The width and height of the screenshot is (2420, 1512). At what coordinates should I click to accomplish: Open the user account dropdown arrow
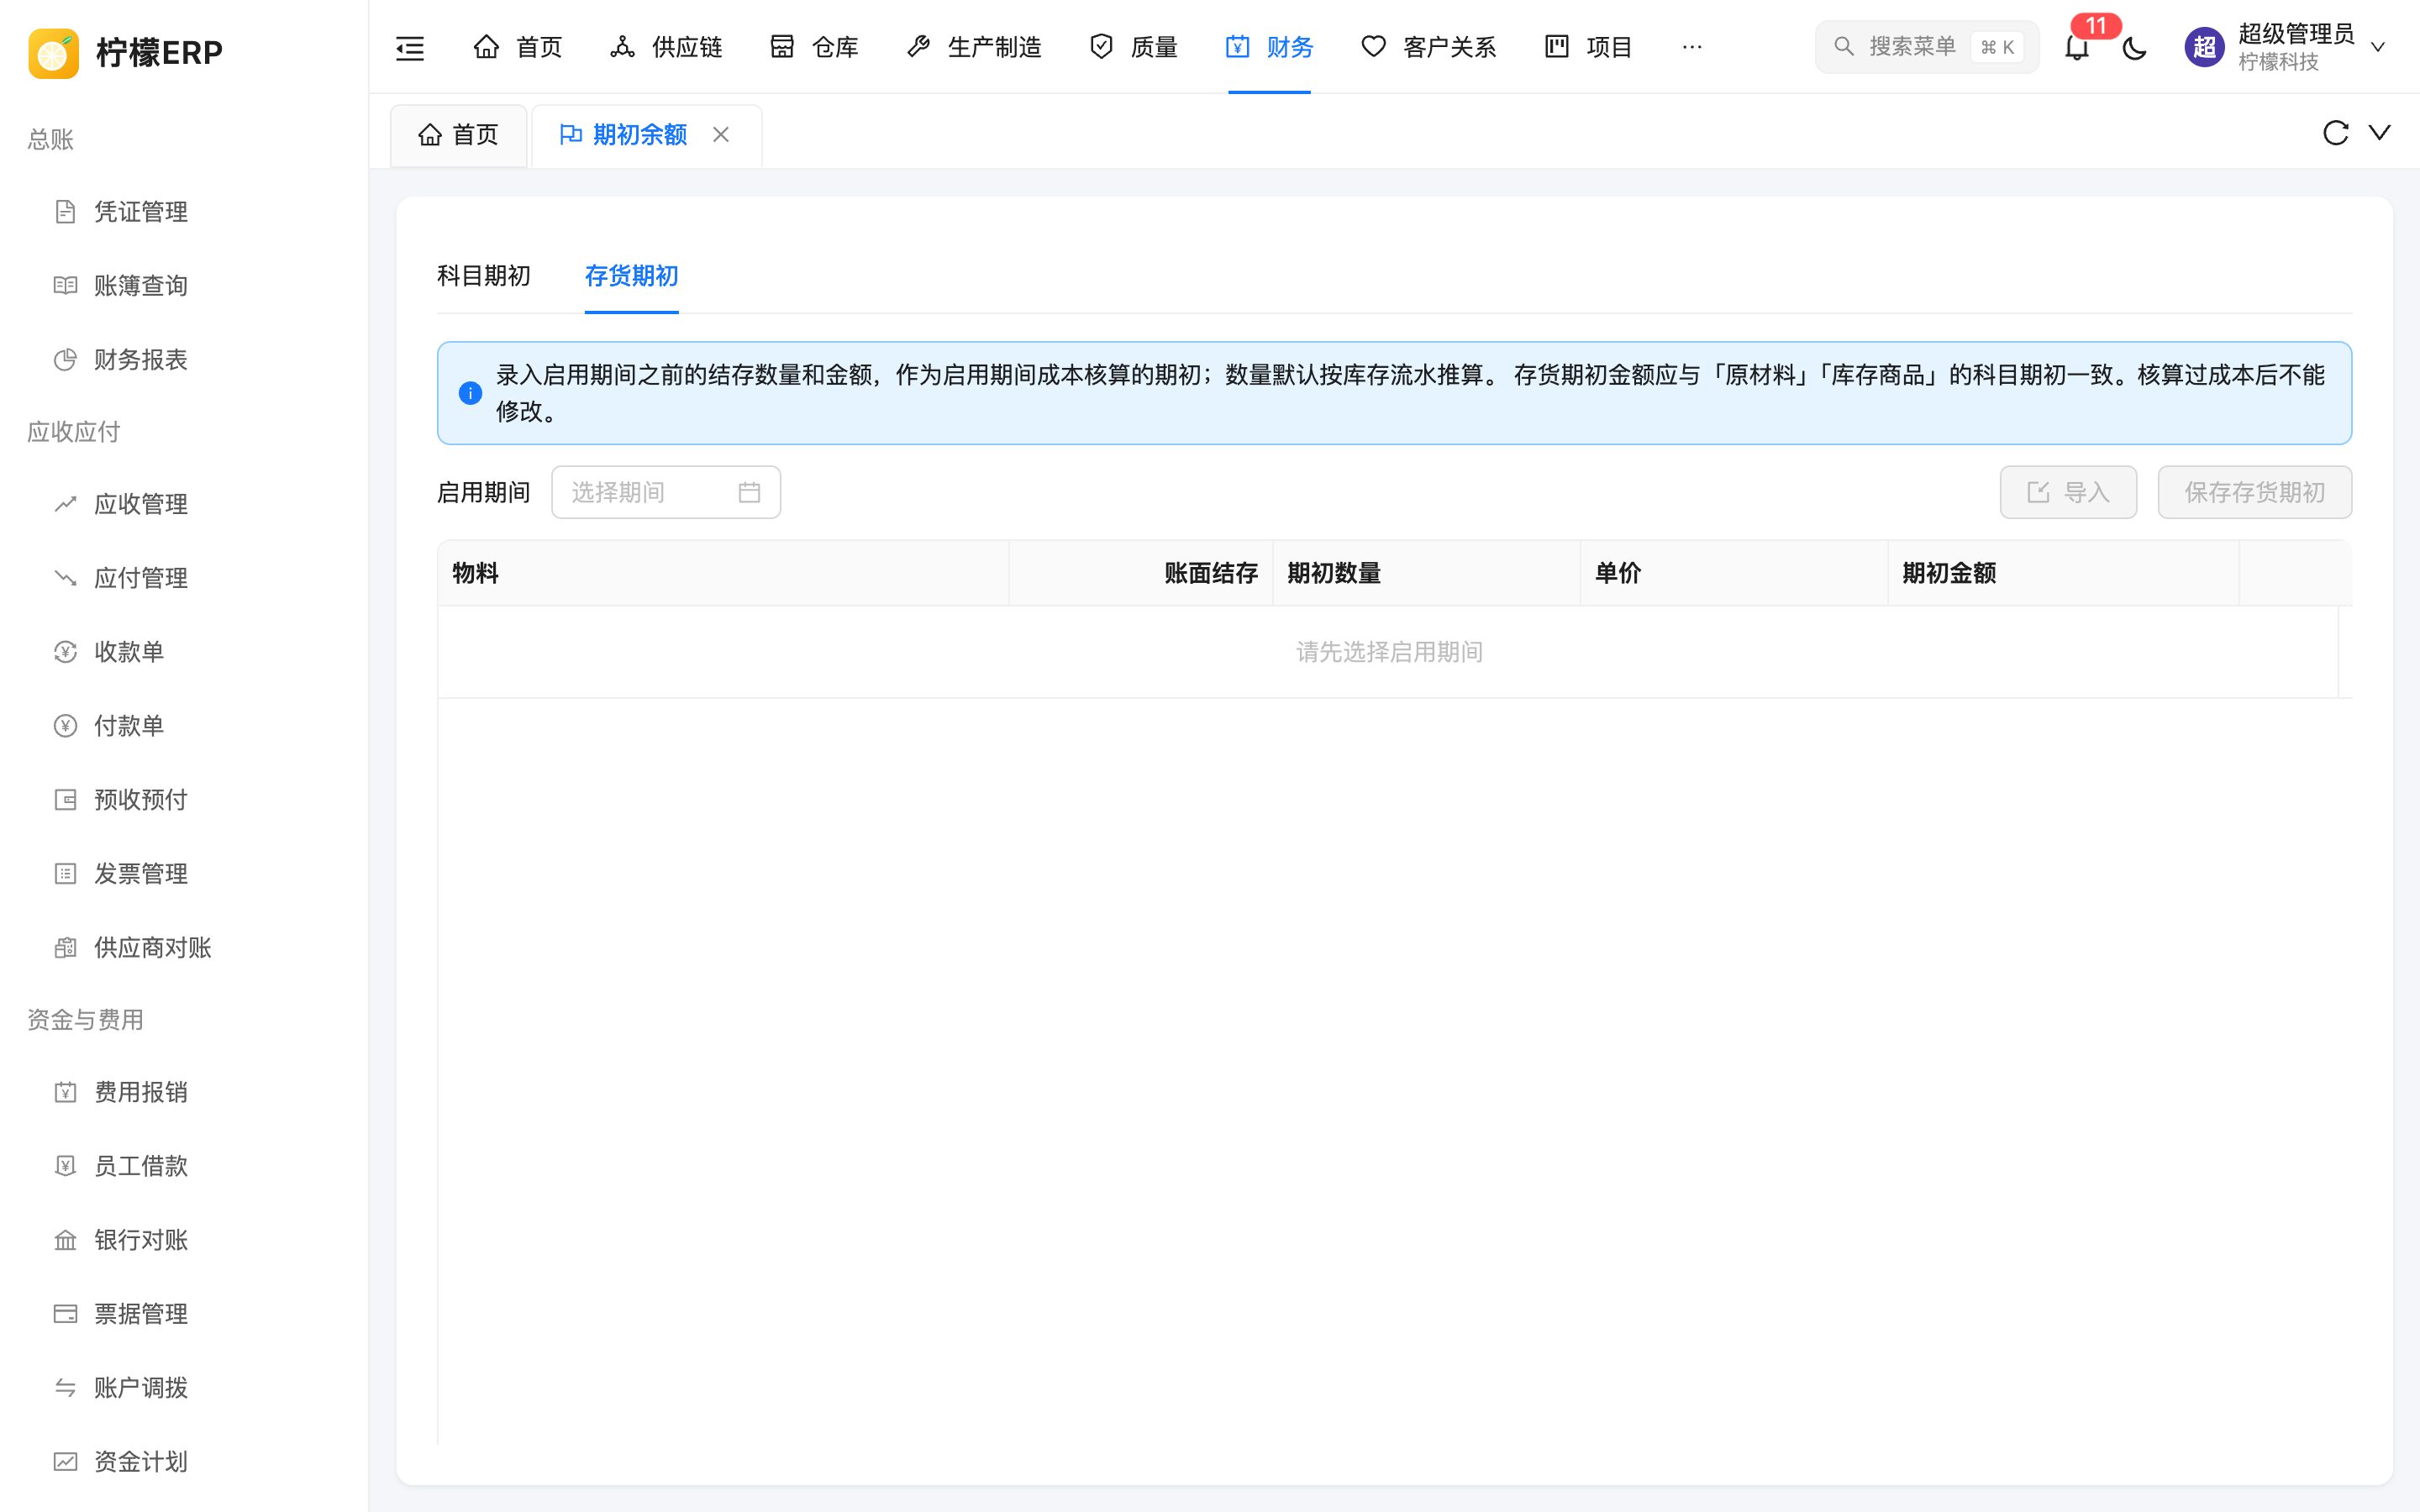pos(2378,47)
